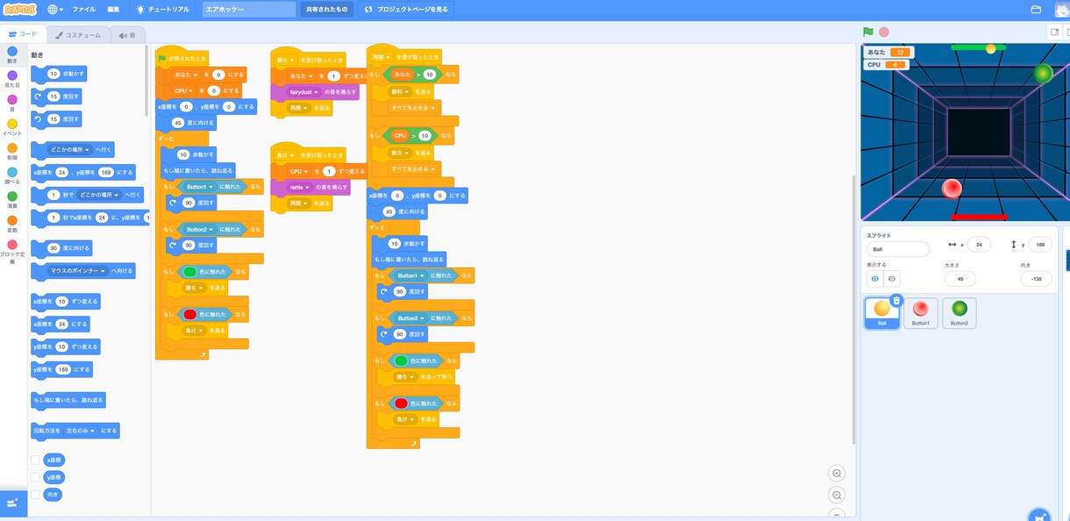Image resolution: width=1070 pixels, height=521 pixels.
Task: Select the 調べる block category
Action: (x=12, y=175)
